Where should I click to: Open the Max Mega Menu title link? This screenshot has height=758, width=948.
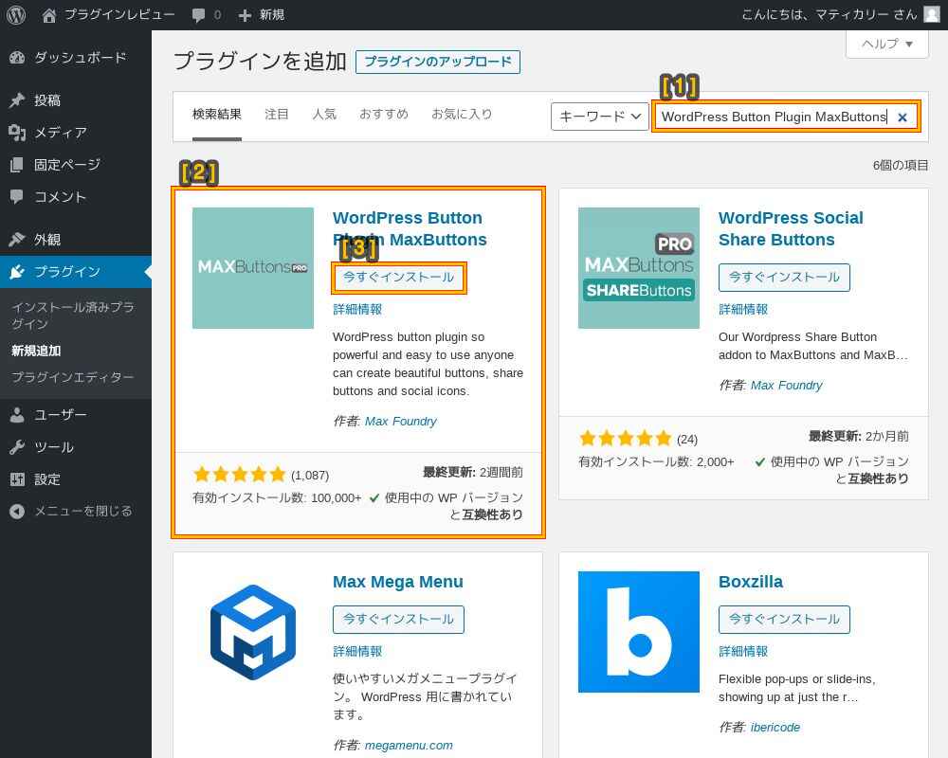click(398, 582)
